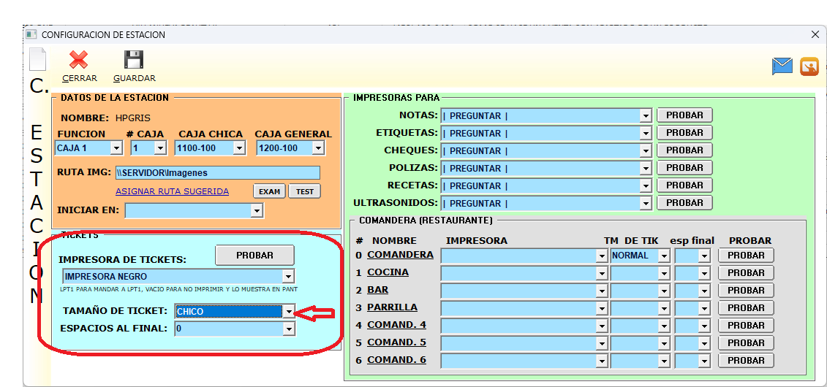The image size is (827, 387).
Task: Click the Guardar floppy disk icon
Action: tap(134, 61)
